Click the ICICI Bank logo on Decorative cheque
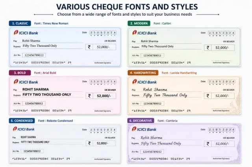 click(x=144, y=129)
